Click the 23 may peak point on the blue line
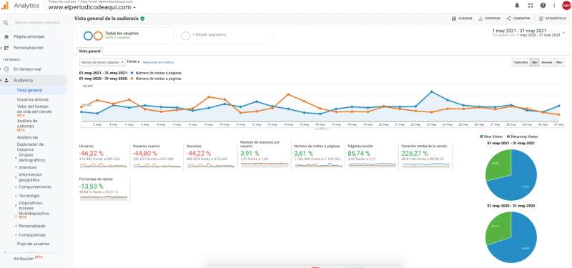The width and height of the screenshot is (572, 268). pyautogui.click(x=432, y=91)
